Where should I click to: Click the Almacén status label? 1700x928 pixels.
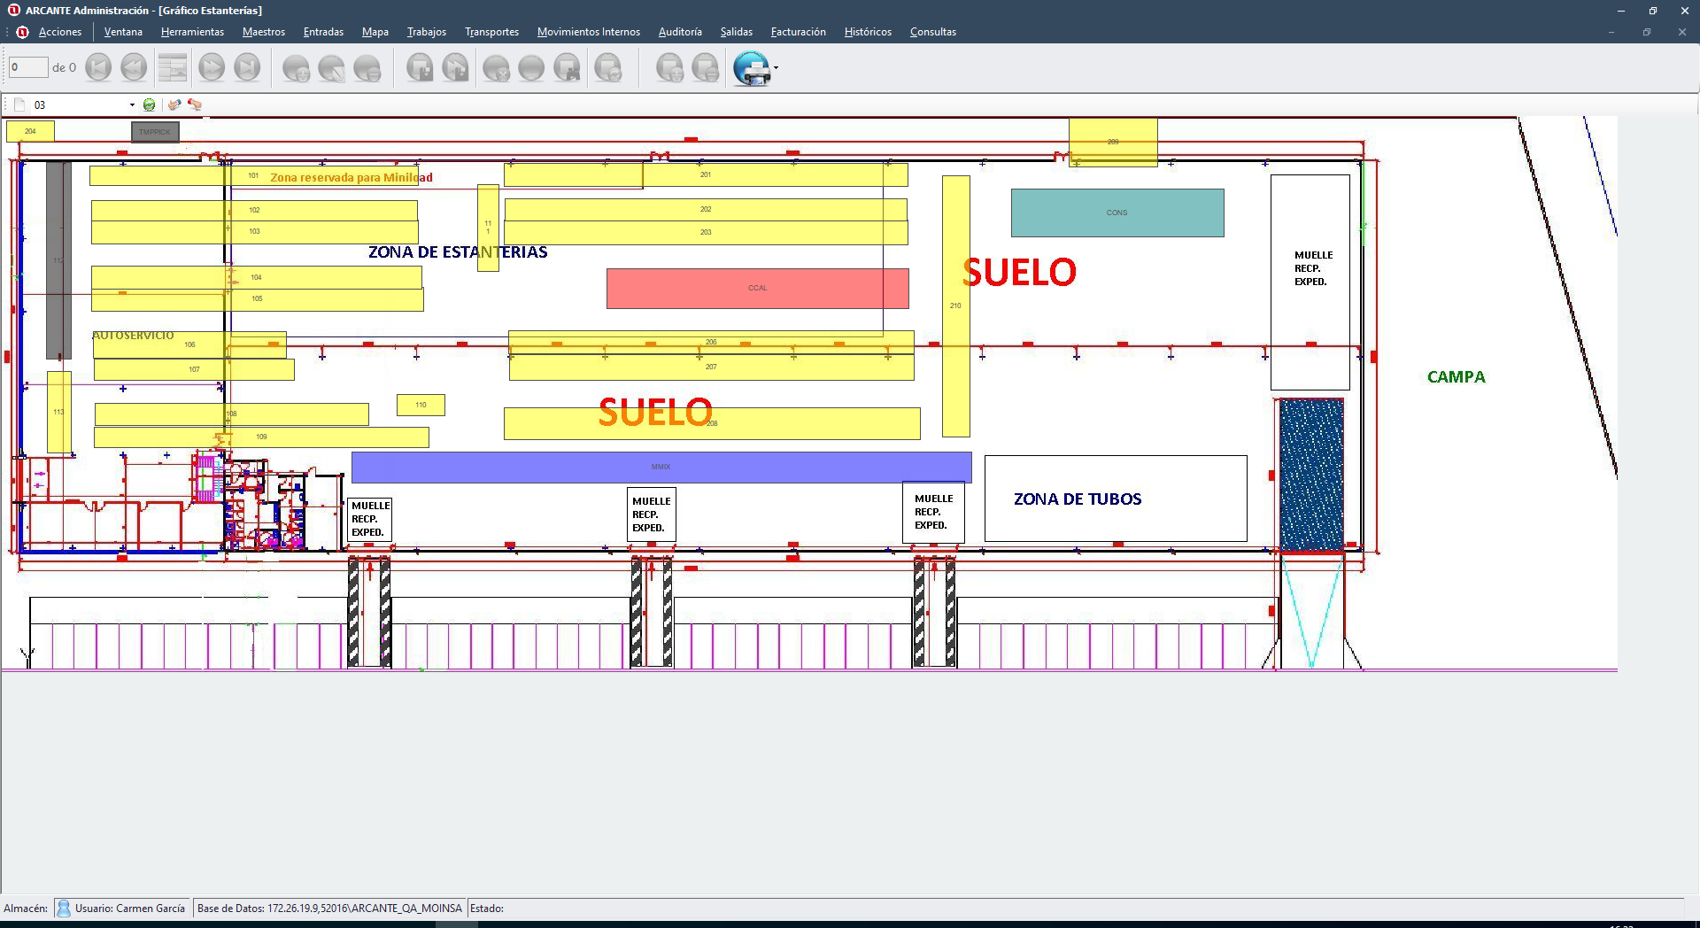(26, 909)
